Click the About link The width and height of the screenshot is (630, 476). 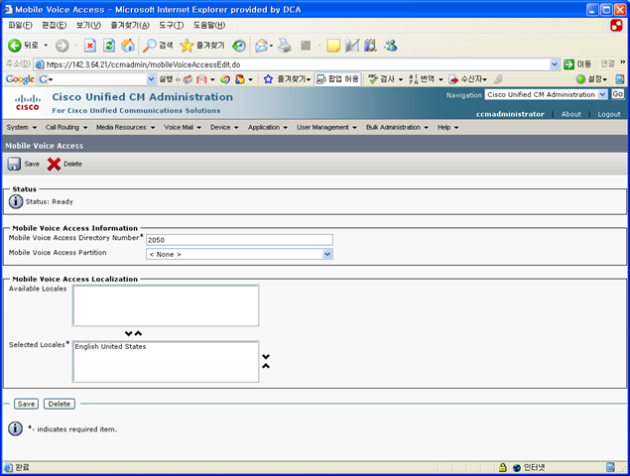coord(570,114)
